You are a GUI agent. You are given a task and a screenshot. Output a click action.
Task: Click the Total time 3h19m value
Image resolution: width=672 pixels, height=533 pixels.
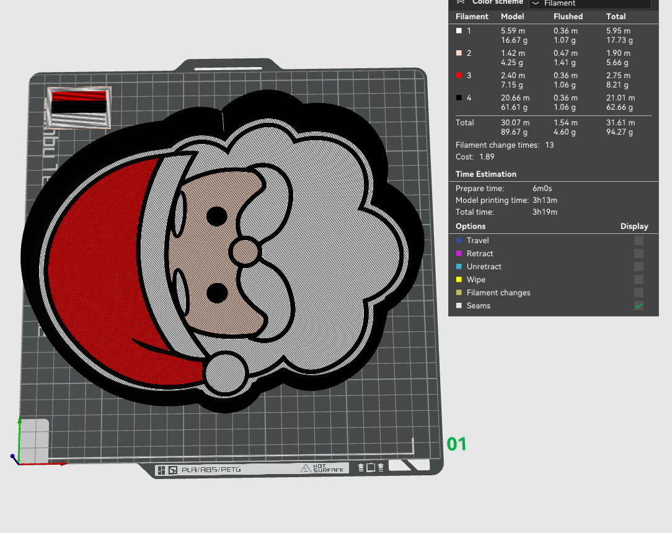point(545,212)
